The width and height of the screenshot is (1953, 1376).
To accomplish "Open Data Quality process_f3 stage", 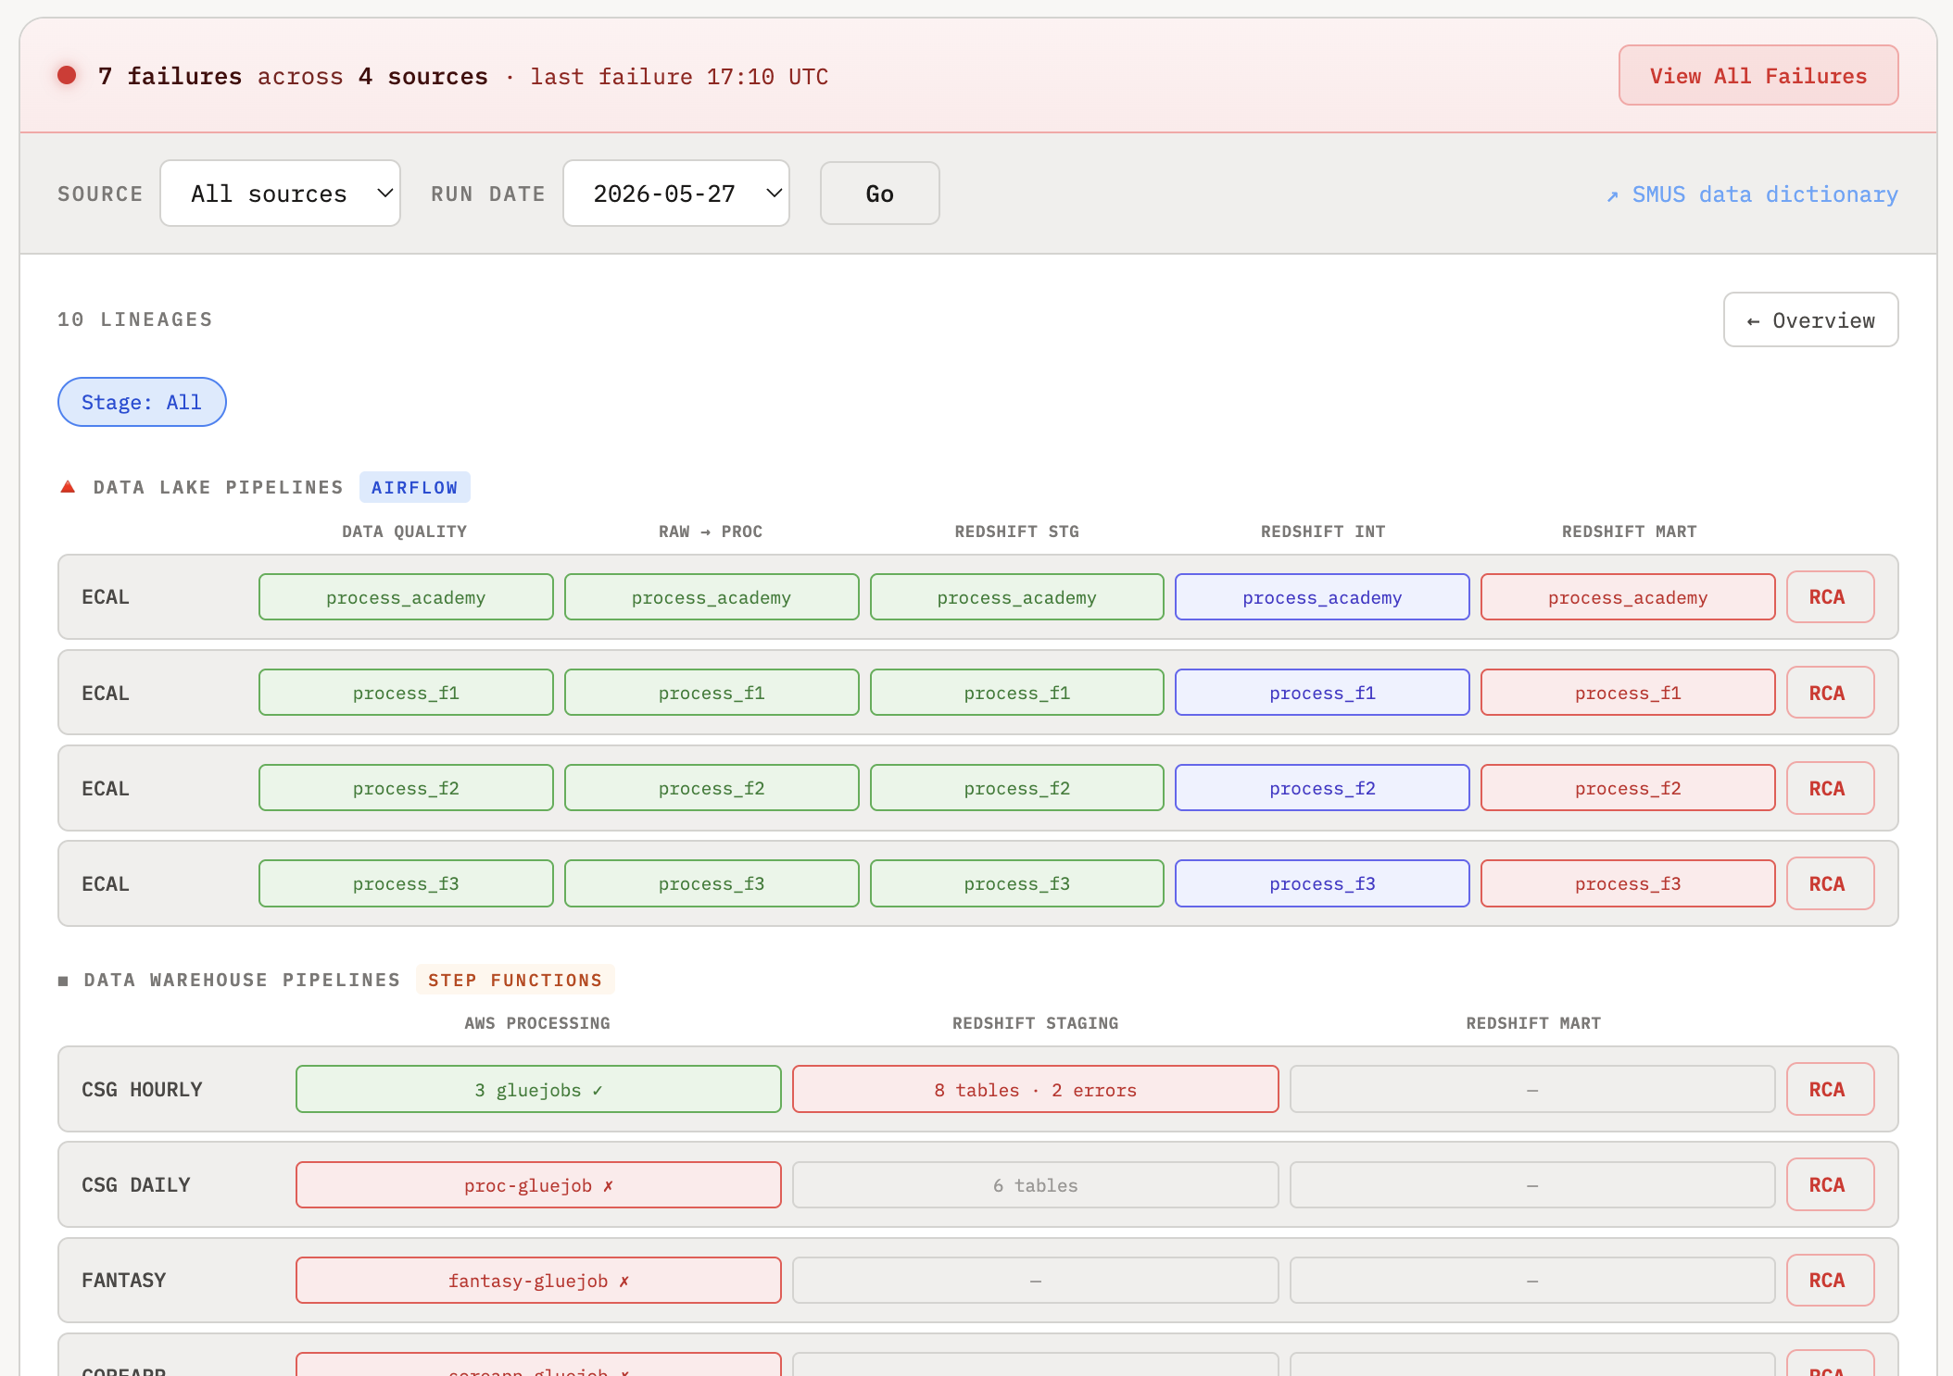I will (406, 883).
